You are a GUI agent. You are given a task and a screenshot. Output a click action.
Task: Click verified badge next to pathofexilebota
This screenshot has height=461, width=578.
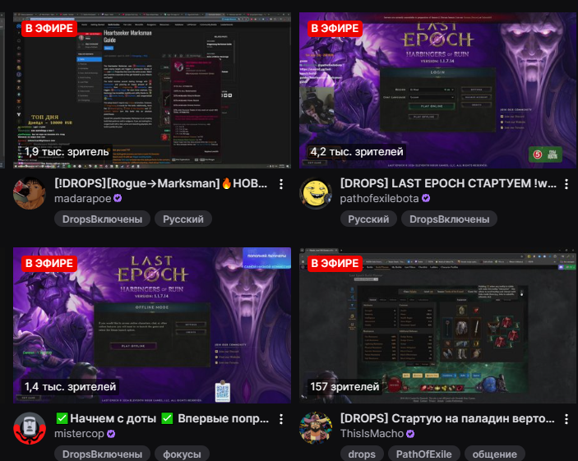click(x=426, y=199)
